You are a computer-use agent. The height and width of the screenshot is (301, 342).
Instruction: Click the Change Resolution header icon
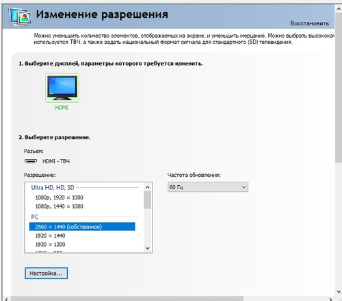(x=20, y=16)
